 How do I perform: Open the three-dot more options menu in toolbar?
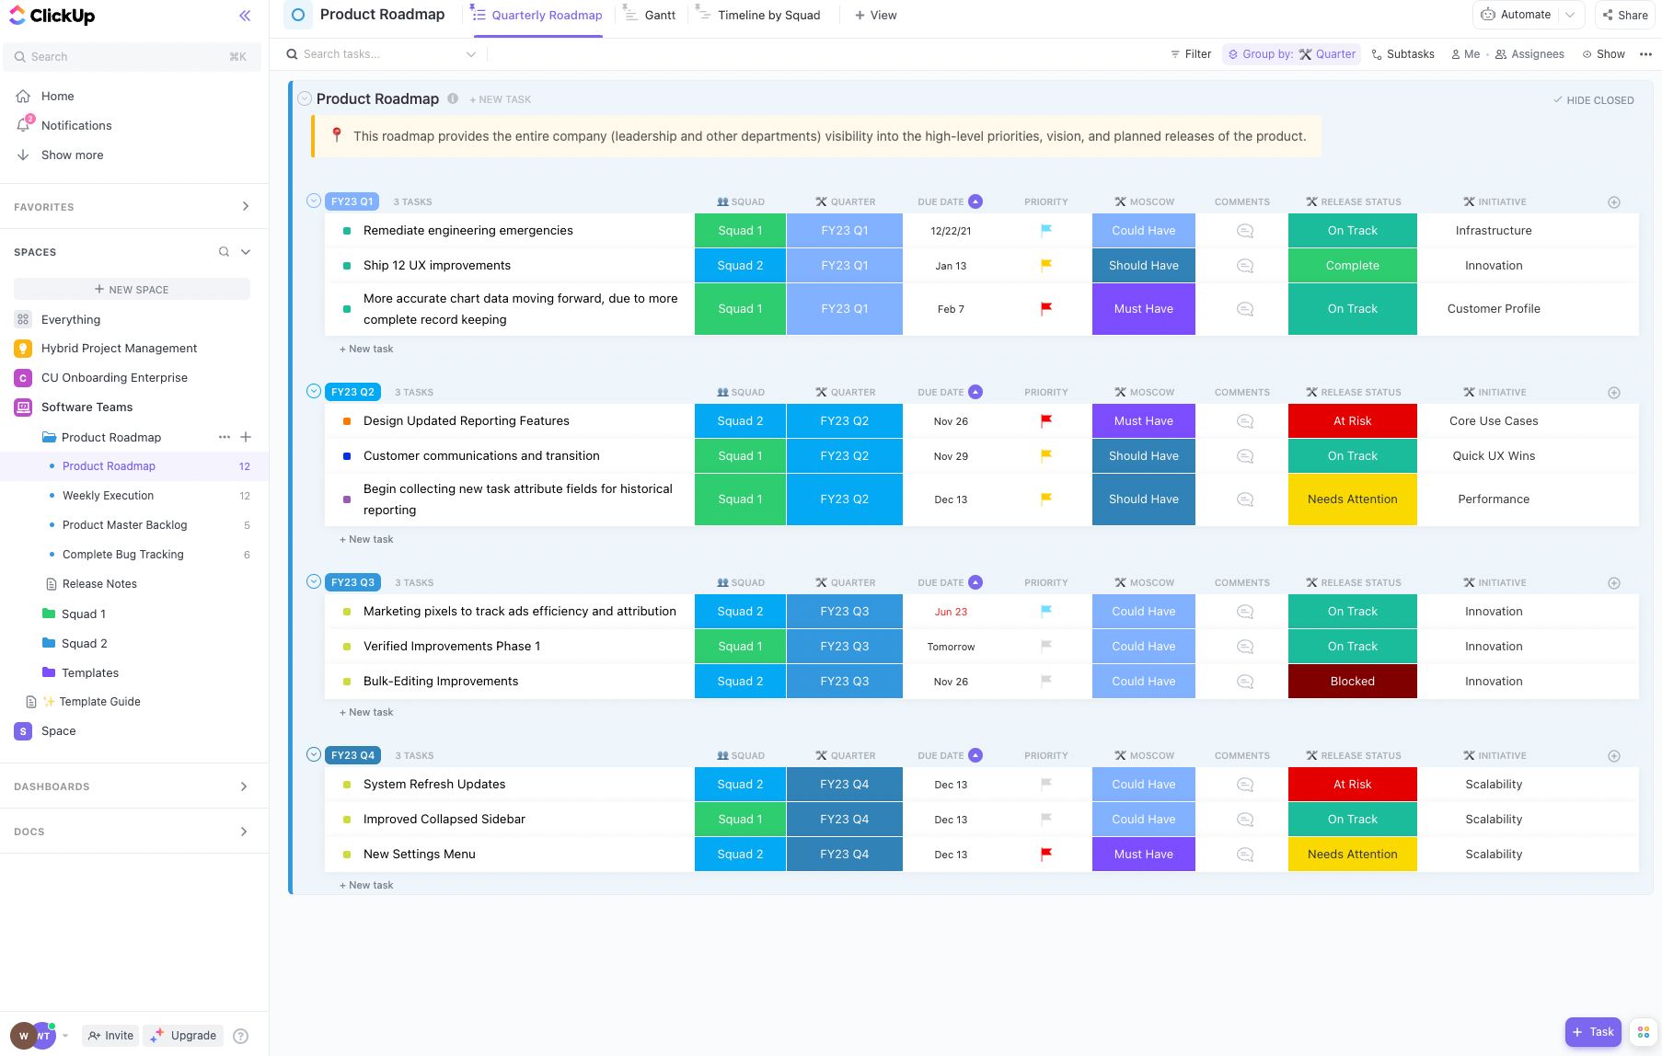(x=1645, y=54)
